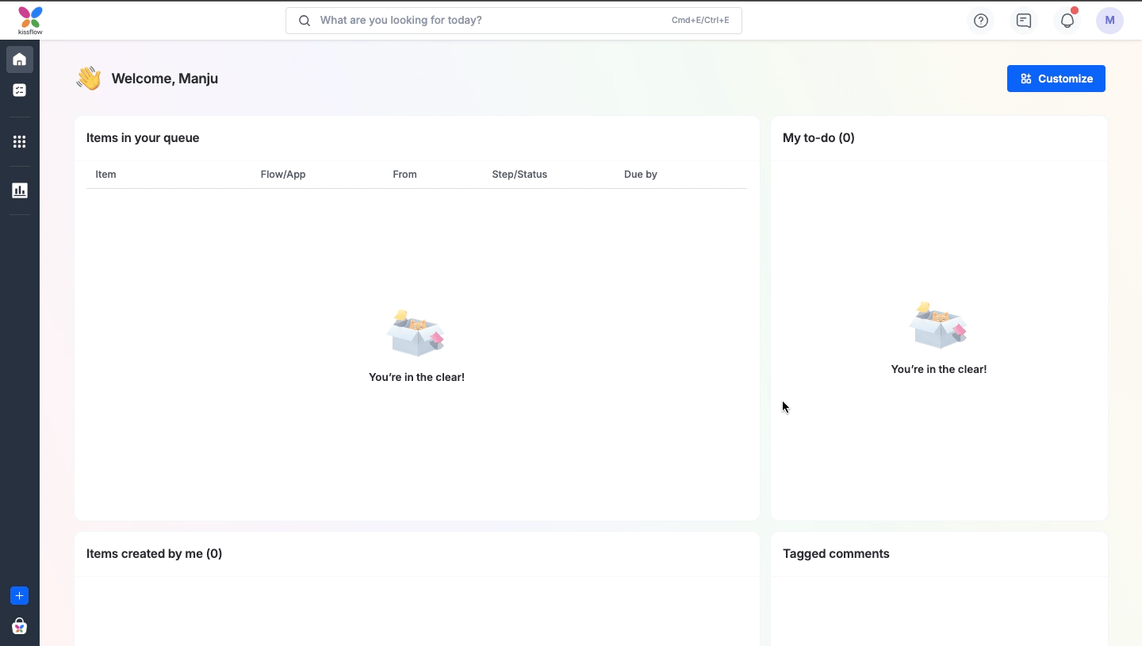Open the Apps grid in sidebar
The height and width of the screenshot is (646, 1142).
[x=19, y=140]
